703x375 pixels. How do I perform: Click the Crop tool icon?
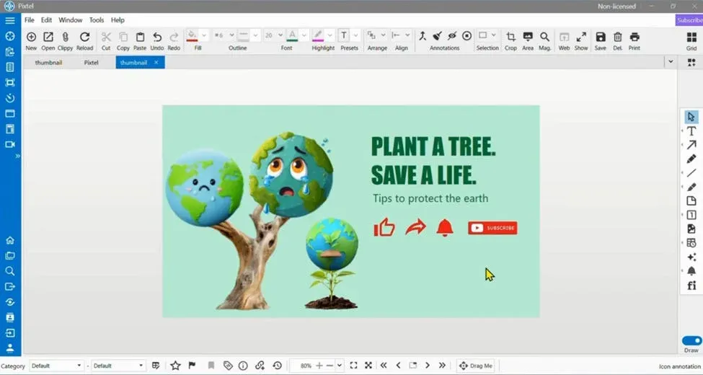(510, 37)
